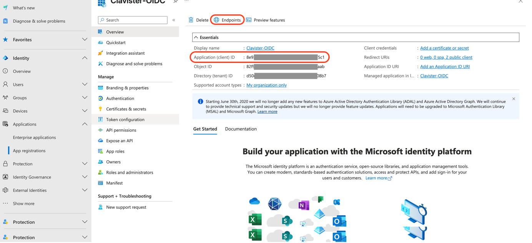Viewport: 532px width, 243px height.
Task: Click the Users person icon
Action: click(5, 84)
